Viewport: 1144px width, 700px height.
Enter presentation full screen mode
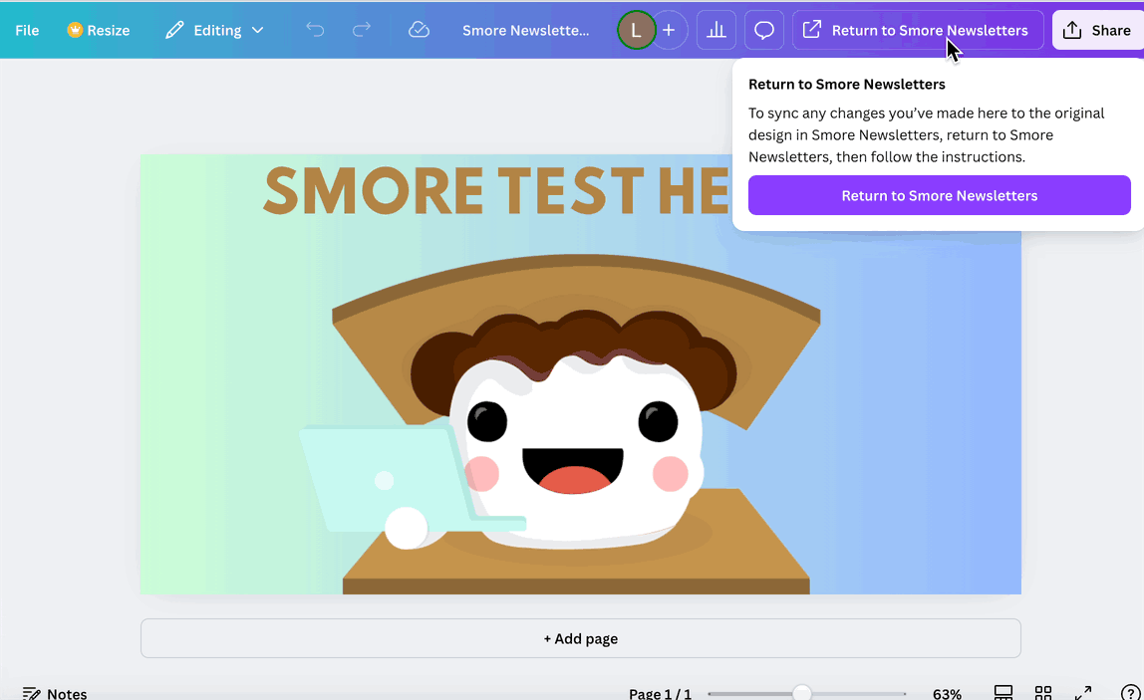click(x=1083, y=691)
